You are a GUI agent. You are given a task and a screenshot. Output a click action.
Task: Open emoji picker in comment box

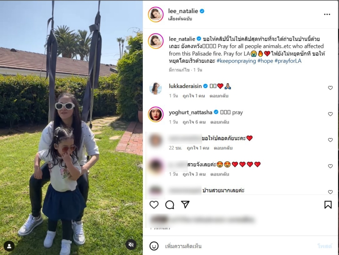pyautogui.click(x=154, y=246)
